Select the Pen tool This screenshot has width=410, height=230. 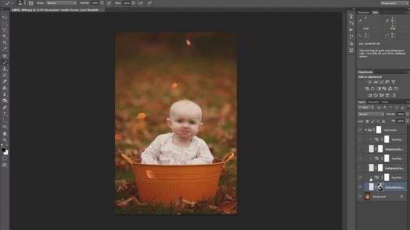tap(4, 107)
